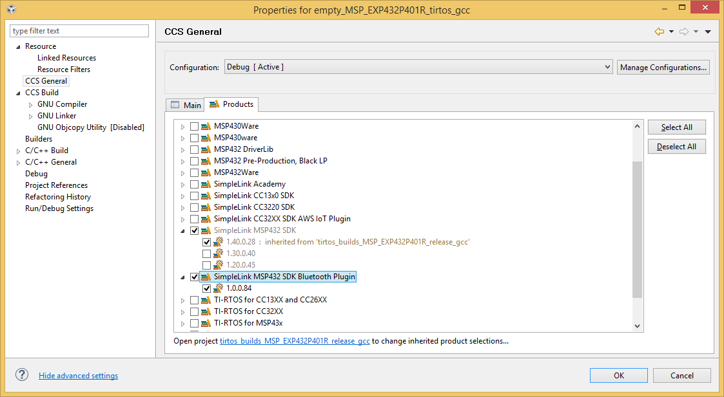Click the SimpleLink CC3220 SDK product icon
724x397 pixels.
click(206, 207)
